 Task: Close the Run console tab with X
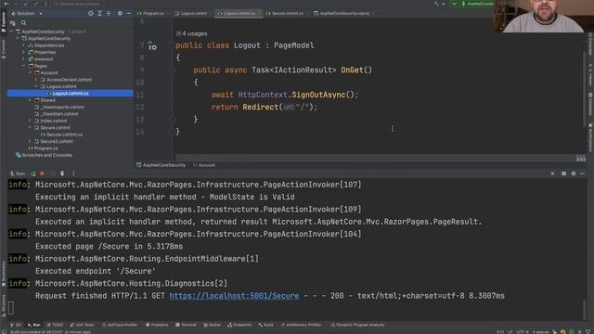tap(552, 173)
